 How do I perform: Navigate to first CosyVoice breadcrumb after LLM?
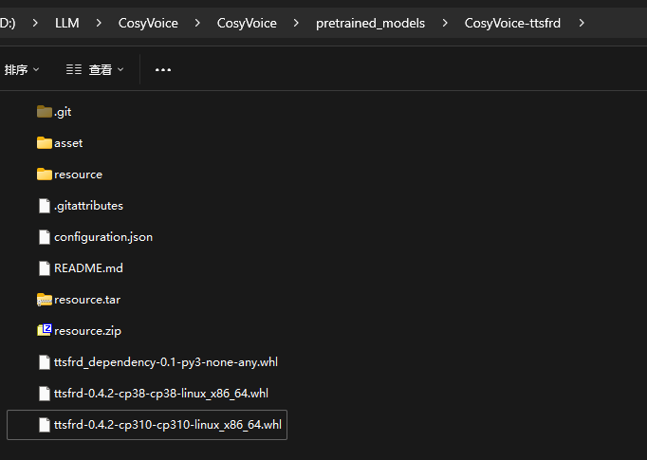click(x=148, y=23)
